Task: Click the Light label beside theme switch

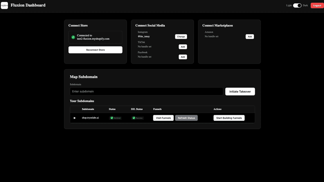Action: (289, 5)
